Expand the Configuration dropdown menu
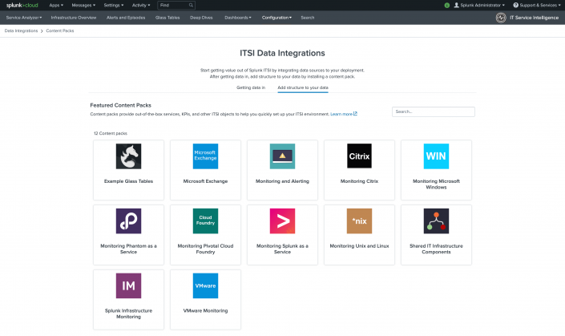 [x=276, y=18]
